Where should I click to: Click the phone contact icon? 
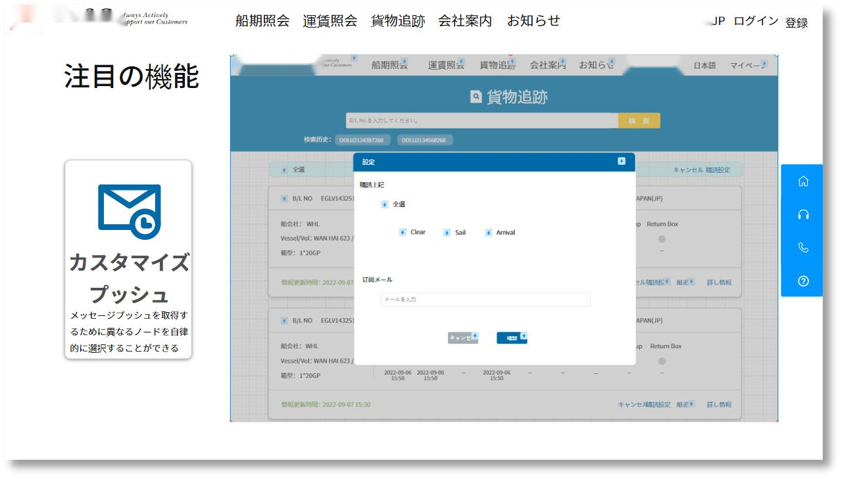803,248
